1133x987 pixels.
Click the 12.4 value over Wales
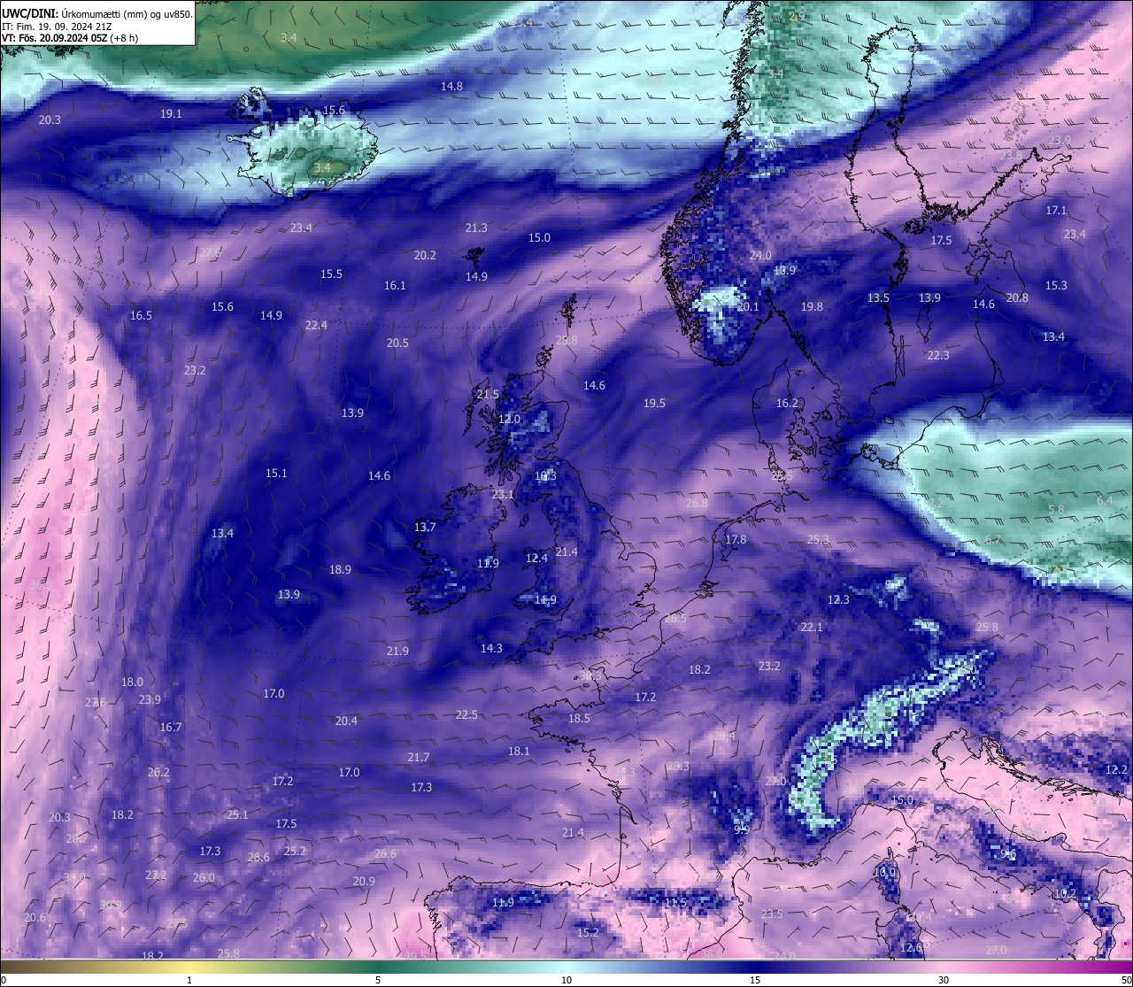click(536, 559)
